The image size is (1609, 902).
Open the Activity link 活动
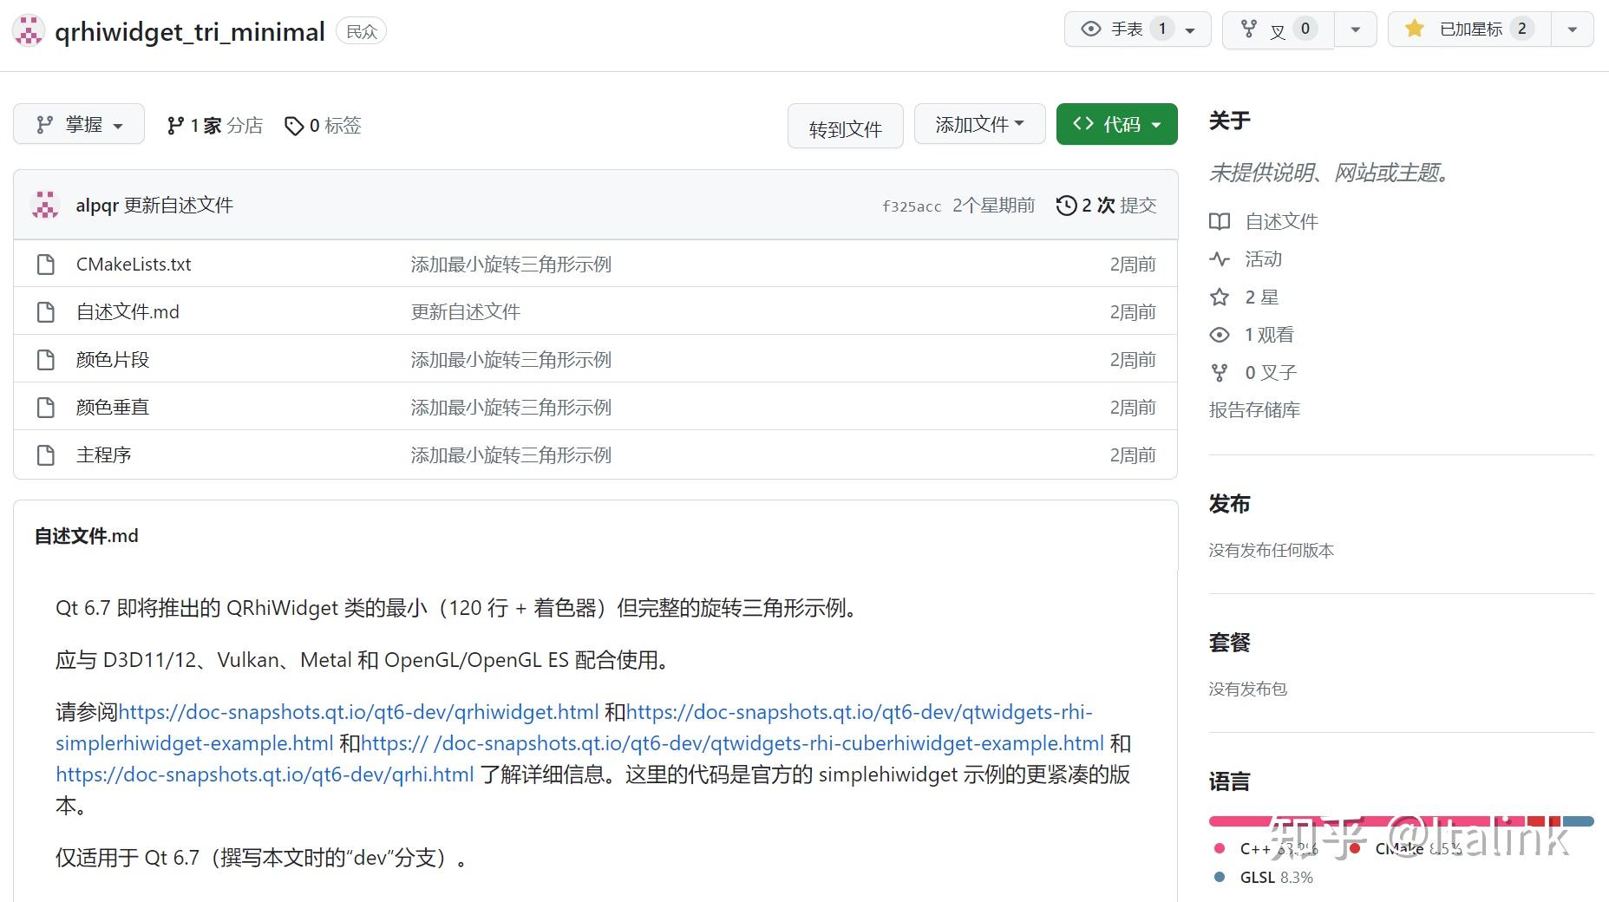coord(1263,259)
